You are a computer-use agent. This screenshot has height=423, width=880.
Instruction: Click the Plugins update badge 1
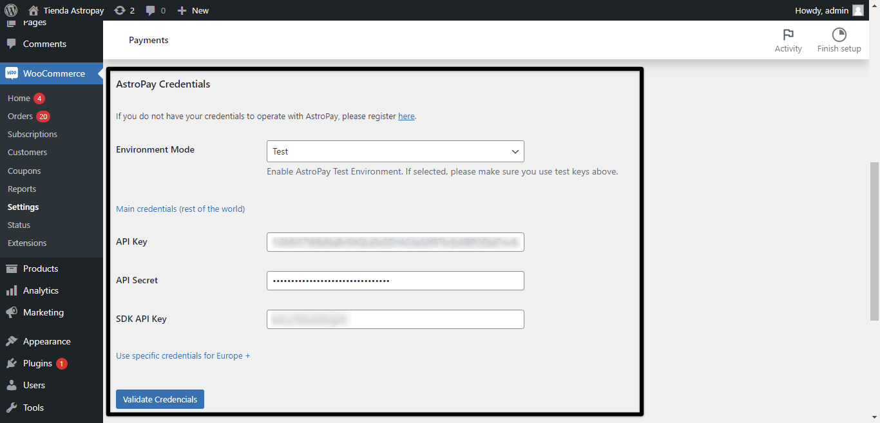tap(61, 364)
